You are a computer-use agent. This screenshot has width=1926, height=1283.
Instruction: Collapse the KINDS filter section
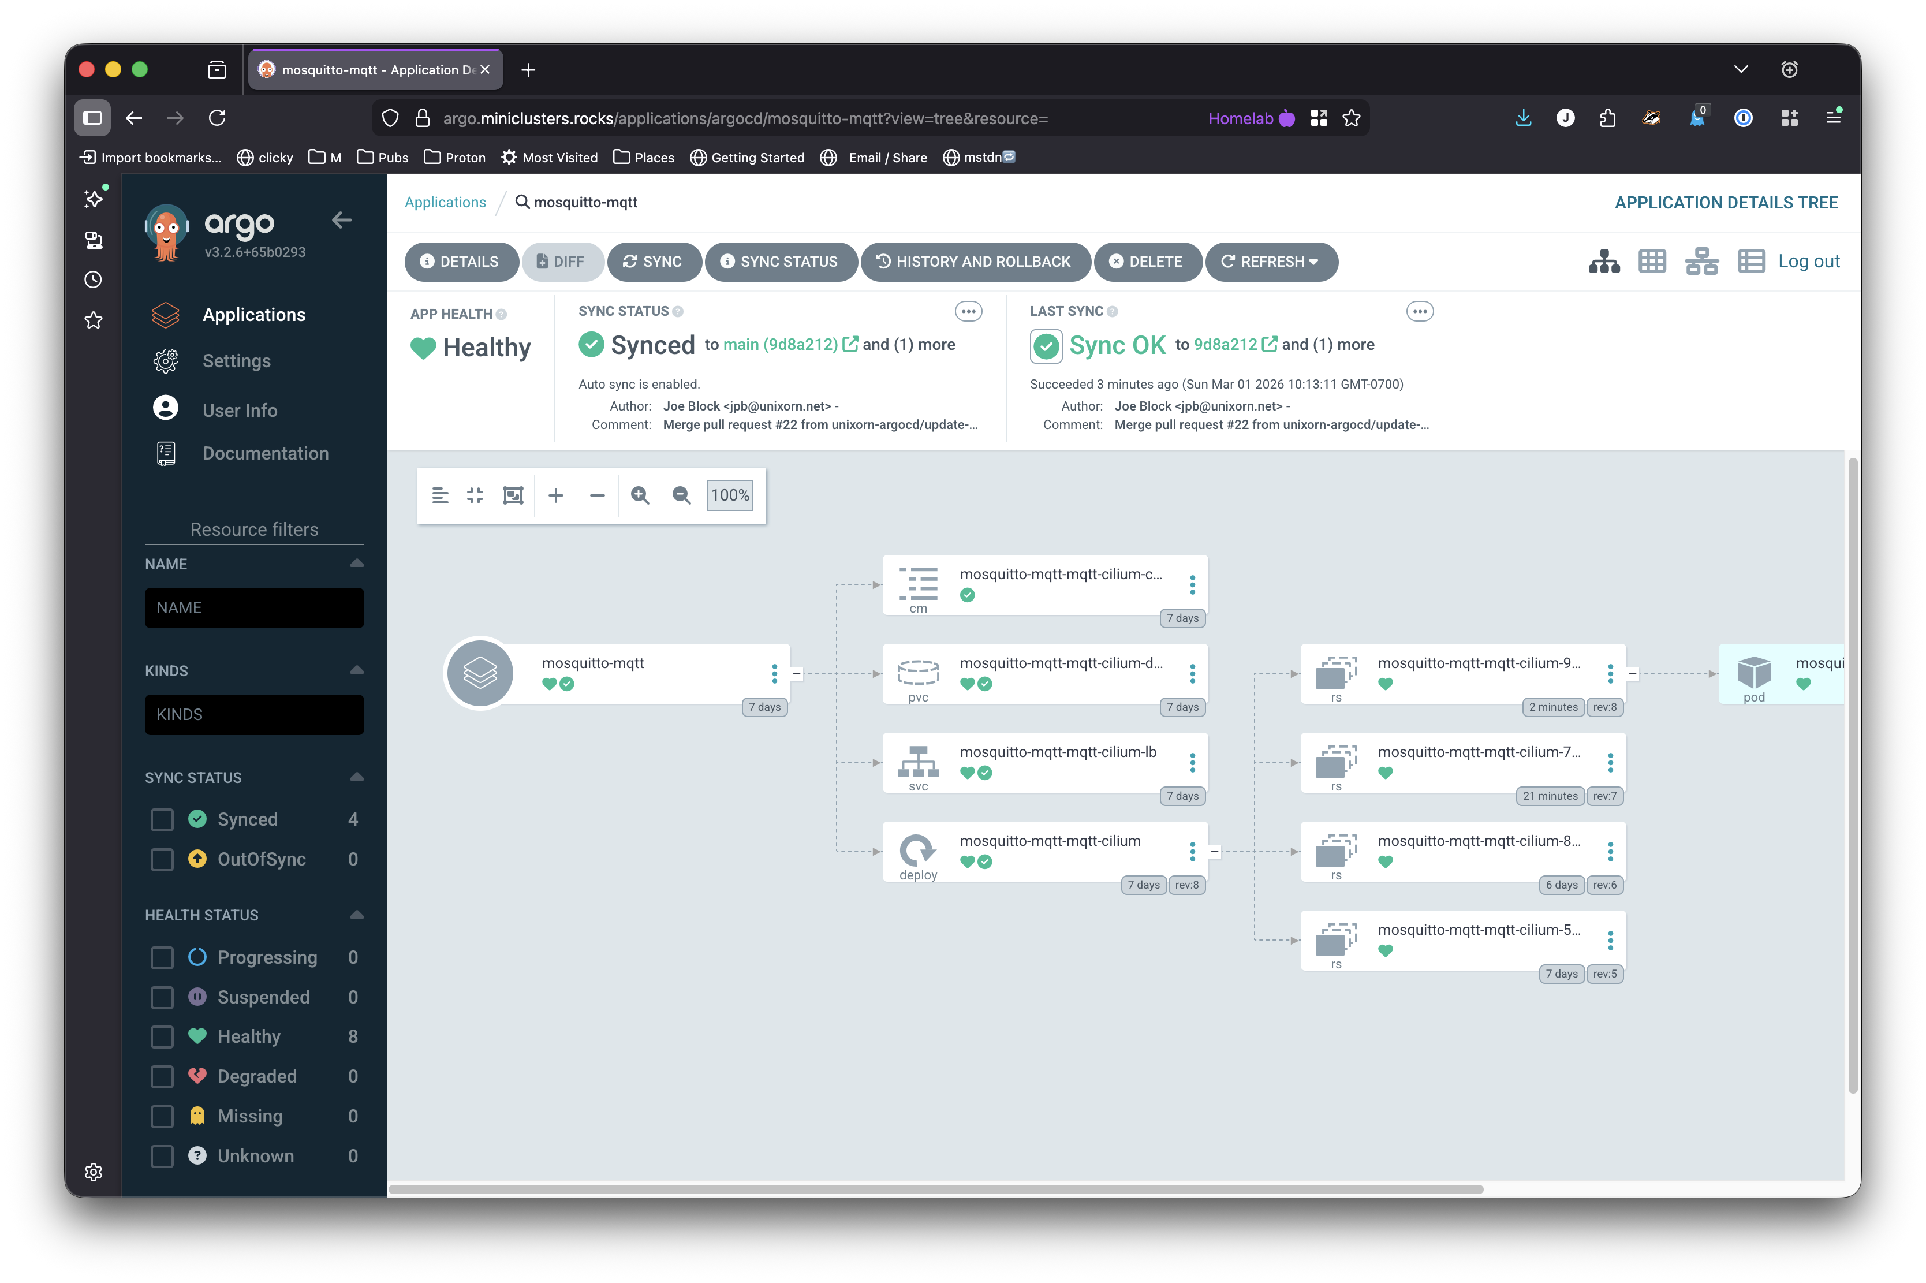tap(357, 670)
